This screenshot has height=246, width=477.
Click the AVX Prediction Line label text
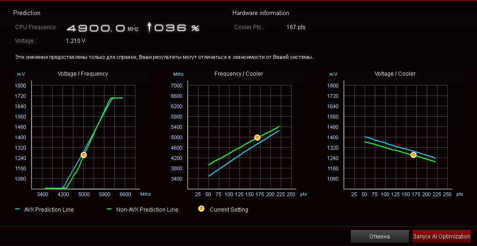tap(49, 209)
